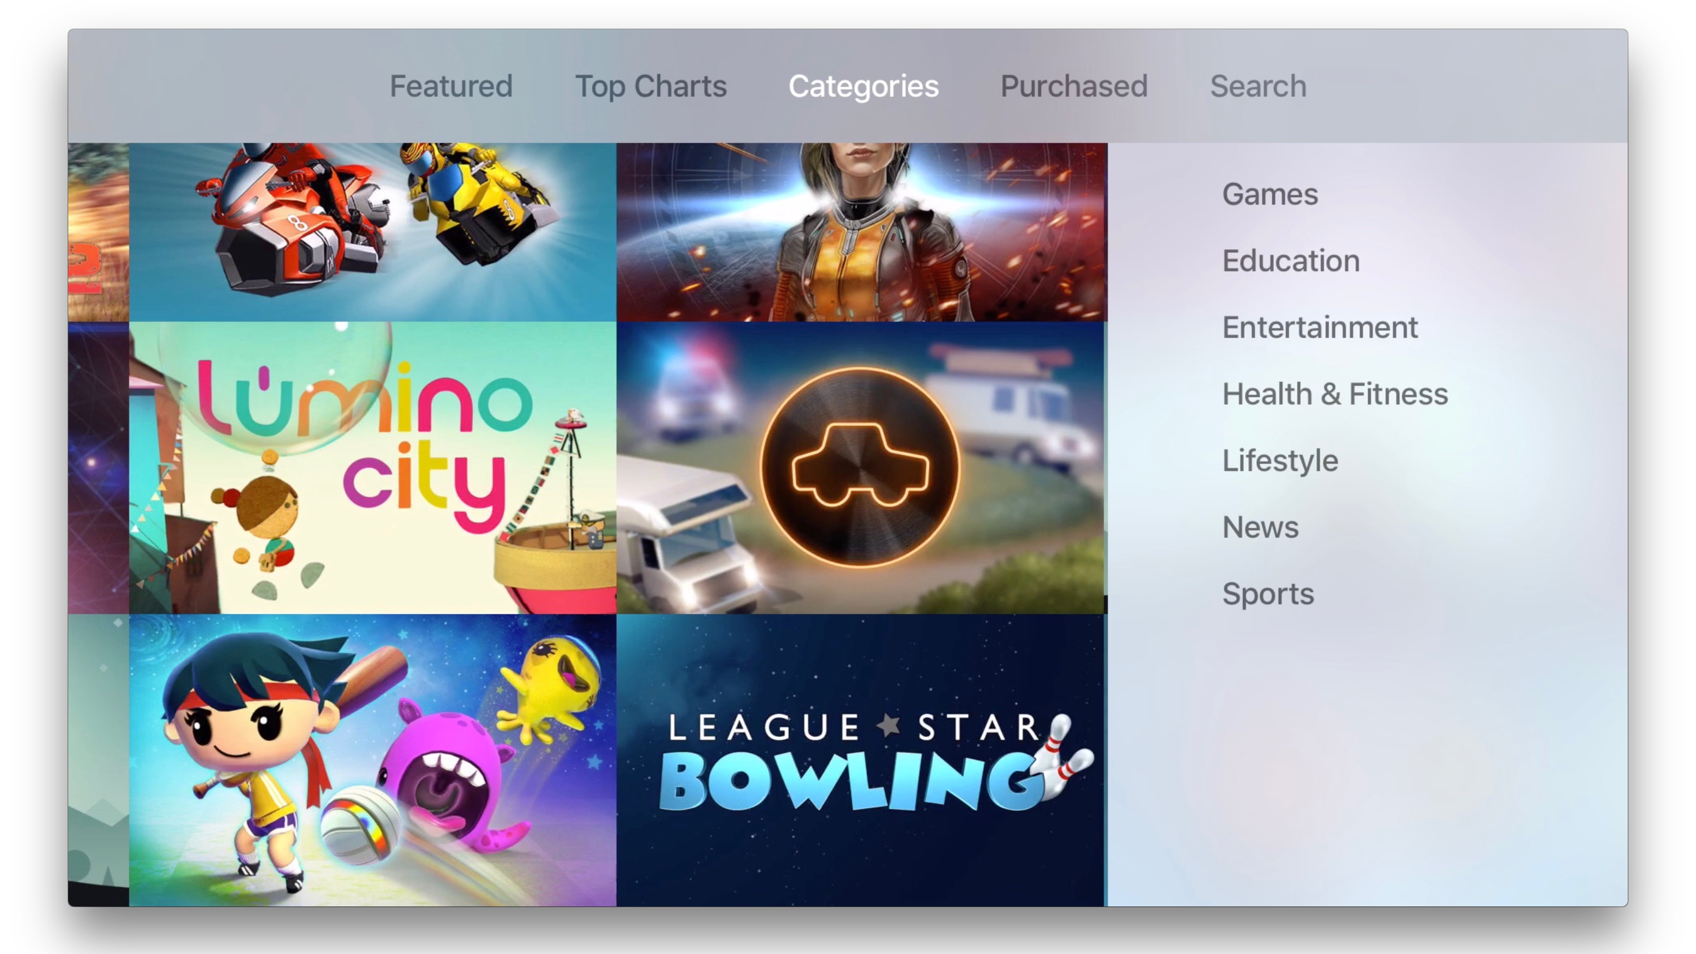The width and height of the screenshot is (1696, 954).
Task: Navigate to the Featured tab
Action: 451,85
